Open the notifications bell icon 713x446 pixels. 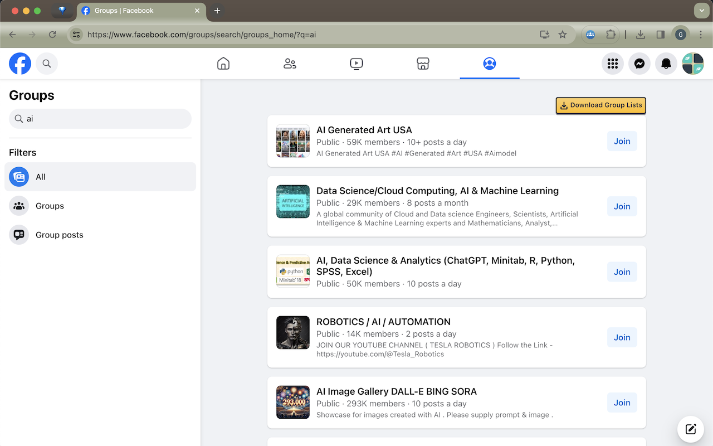666,64
